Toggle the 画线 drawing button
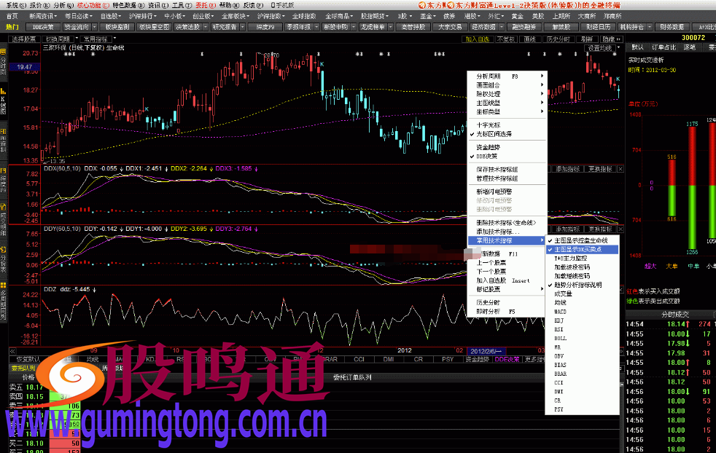This screenshot has width=716, height=453. pyautogui.click(x=529, y=39)
